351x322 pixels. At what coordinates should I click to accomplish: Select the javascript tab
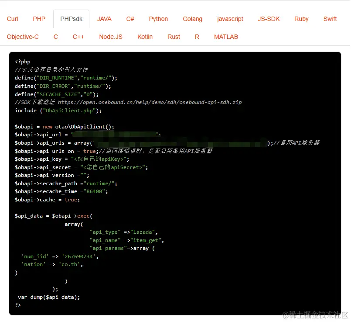(x=230, y=19)
